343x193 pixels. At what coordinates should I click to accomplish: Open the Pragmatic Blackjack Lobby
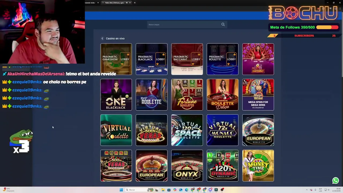(151, 59)
